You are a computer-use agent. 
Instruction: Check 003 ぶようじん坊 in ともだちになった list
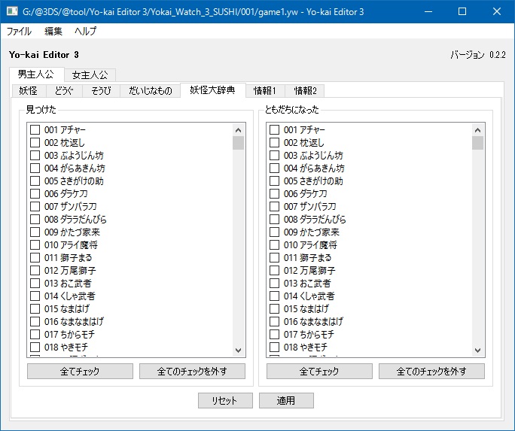[x=274, y=155]
